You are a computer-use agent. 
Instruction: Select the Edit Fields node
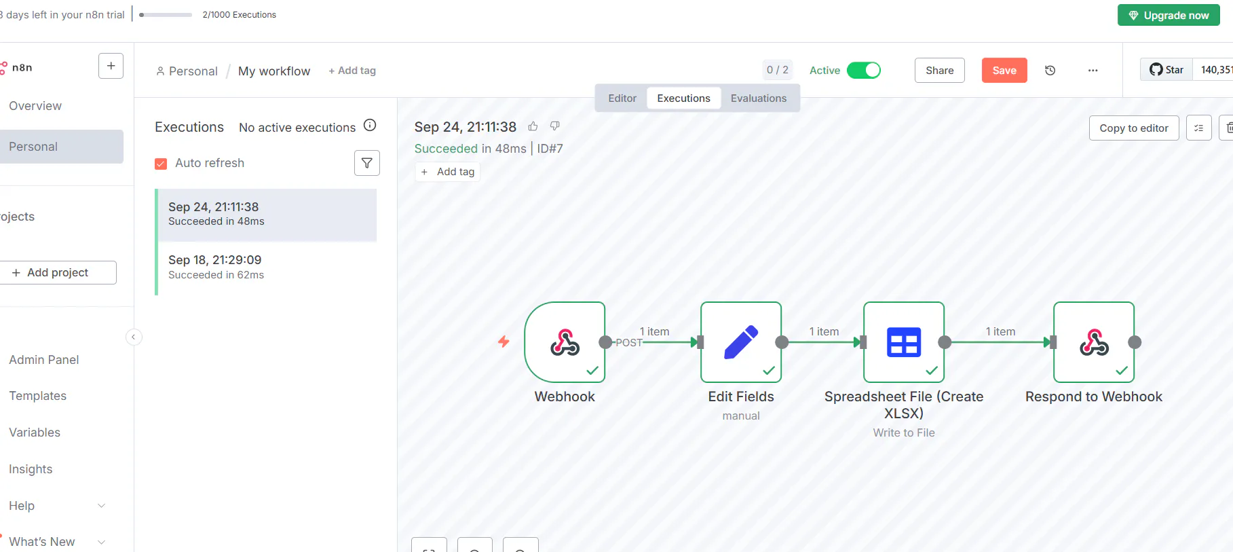741,342
